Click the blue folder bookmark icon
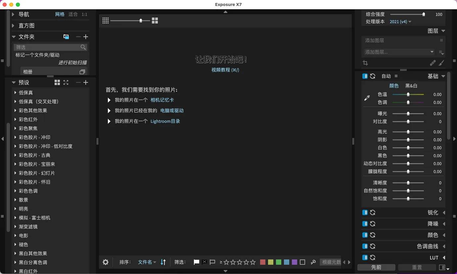This screenshot has width=457, height=274. (66, 37)
